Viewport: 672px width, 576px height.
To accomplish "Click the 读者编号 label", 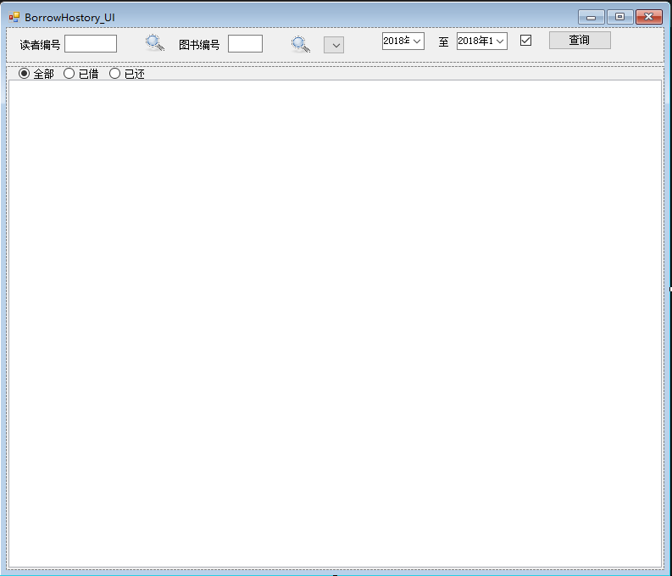I will tap(41, 45).
